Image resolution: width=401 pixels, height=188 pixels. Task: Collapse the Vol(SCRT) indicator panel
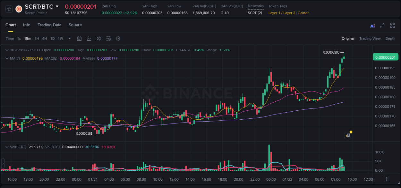(x=7, y=146)
